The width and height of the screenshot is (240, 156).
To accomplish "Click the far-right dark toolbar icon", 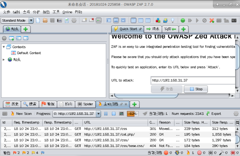I will [234, 20].
